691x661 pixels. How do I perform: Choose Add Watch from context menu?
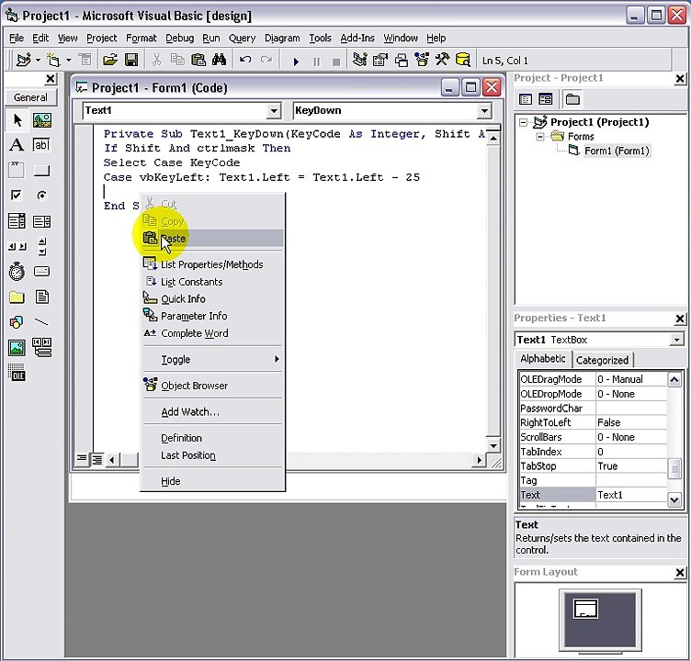pos(212,412)
